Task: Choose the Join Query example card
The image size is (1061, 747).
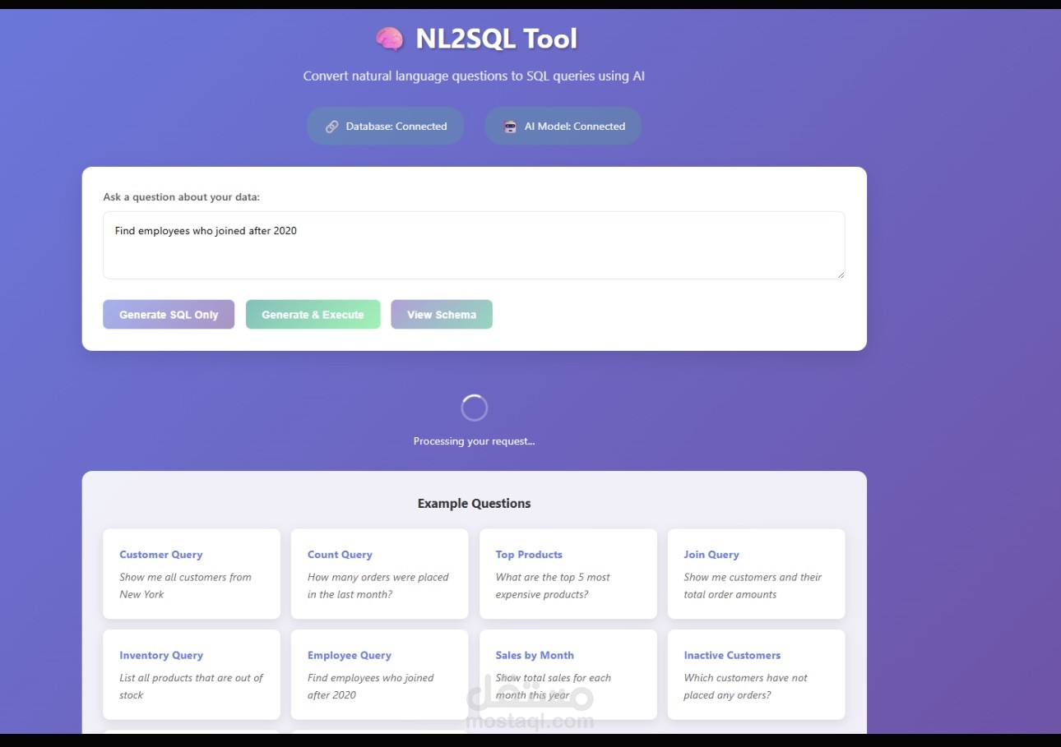Action: (756, 574)
